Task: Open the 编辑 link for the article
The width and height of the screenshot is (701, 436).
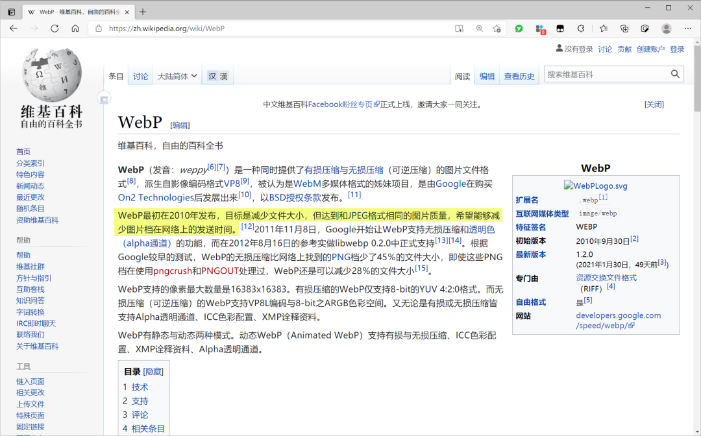Action: [x=487, y=76]
